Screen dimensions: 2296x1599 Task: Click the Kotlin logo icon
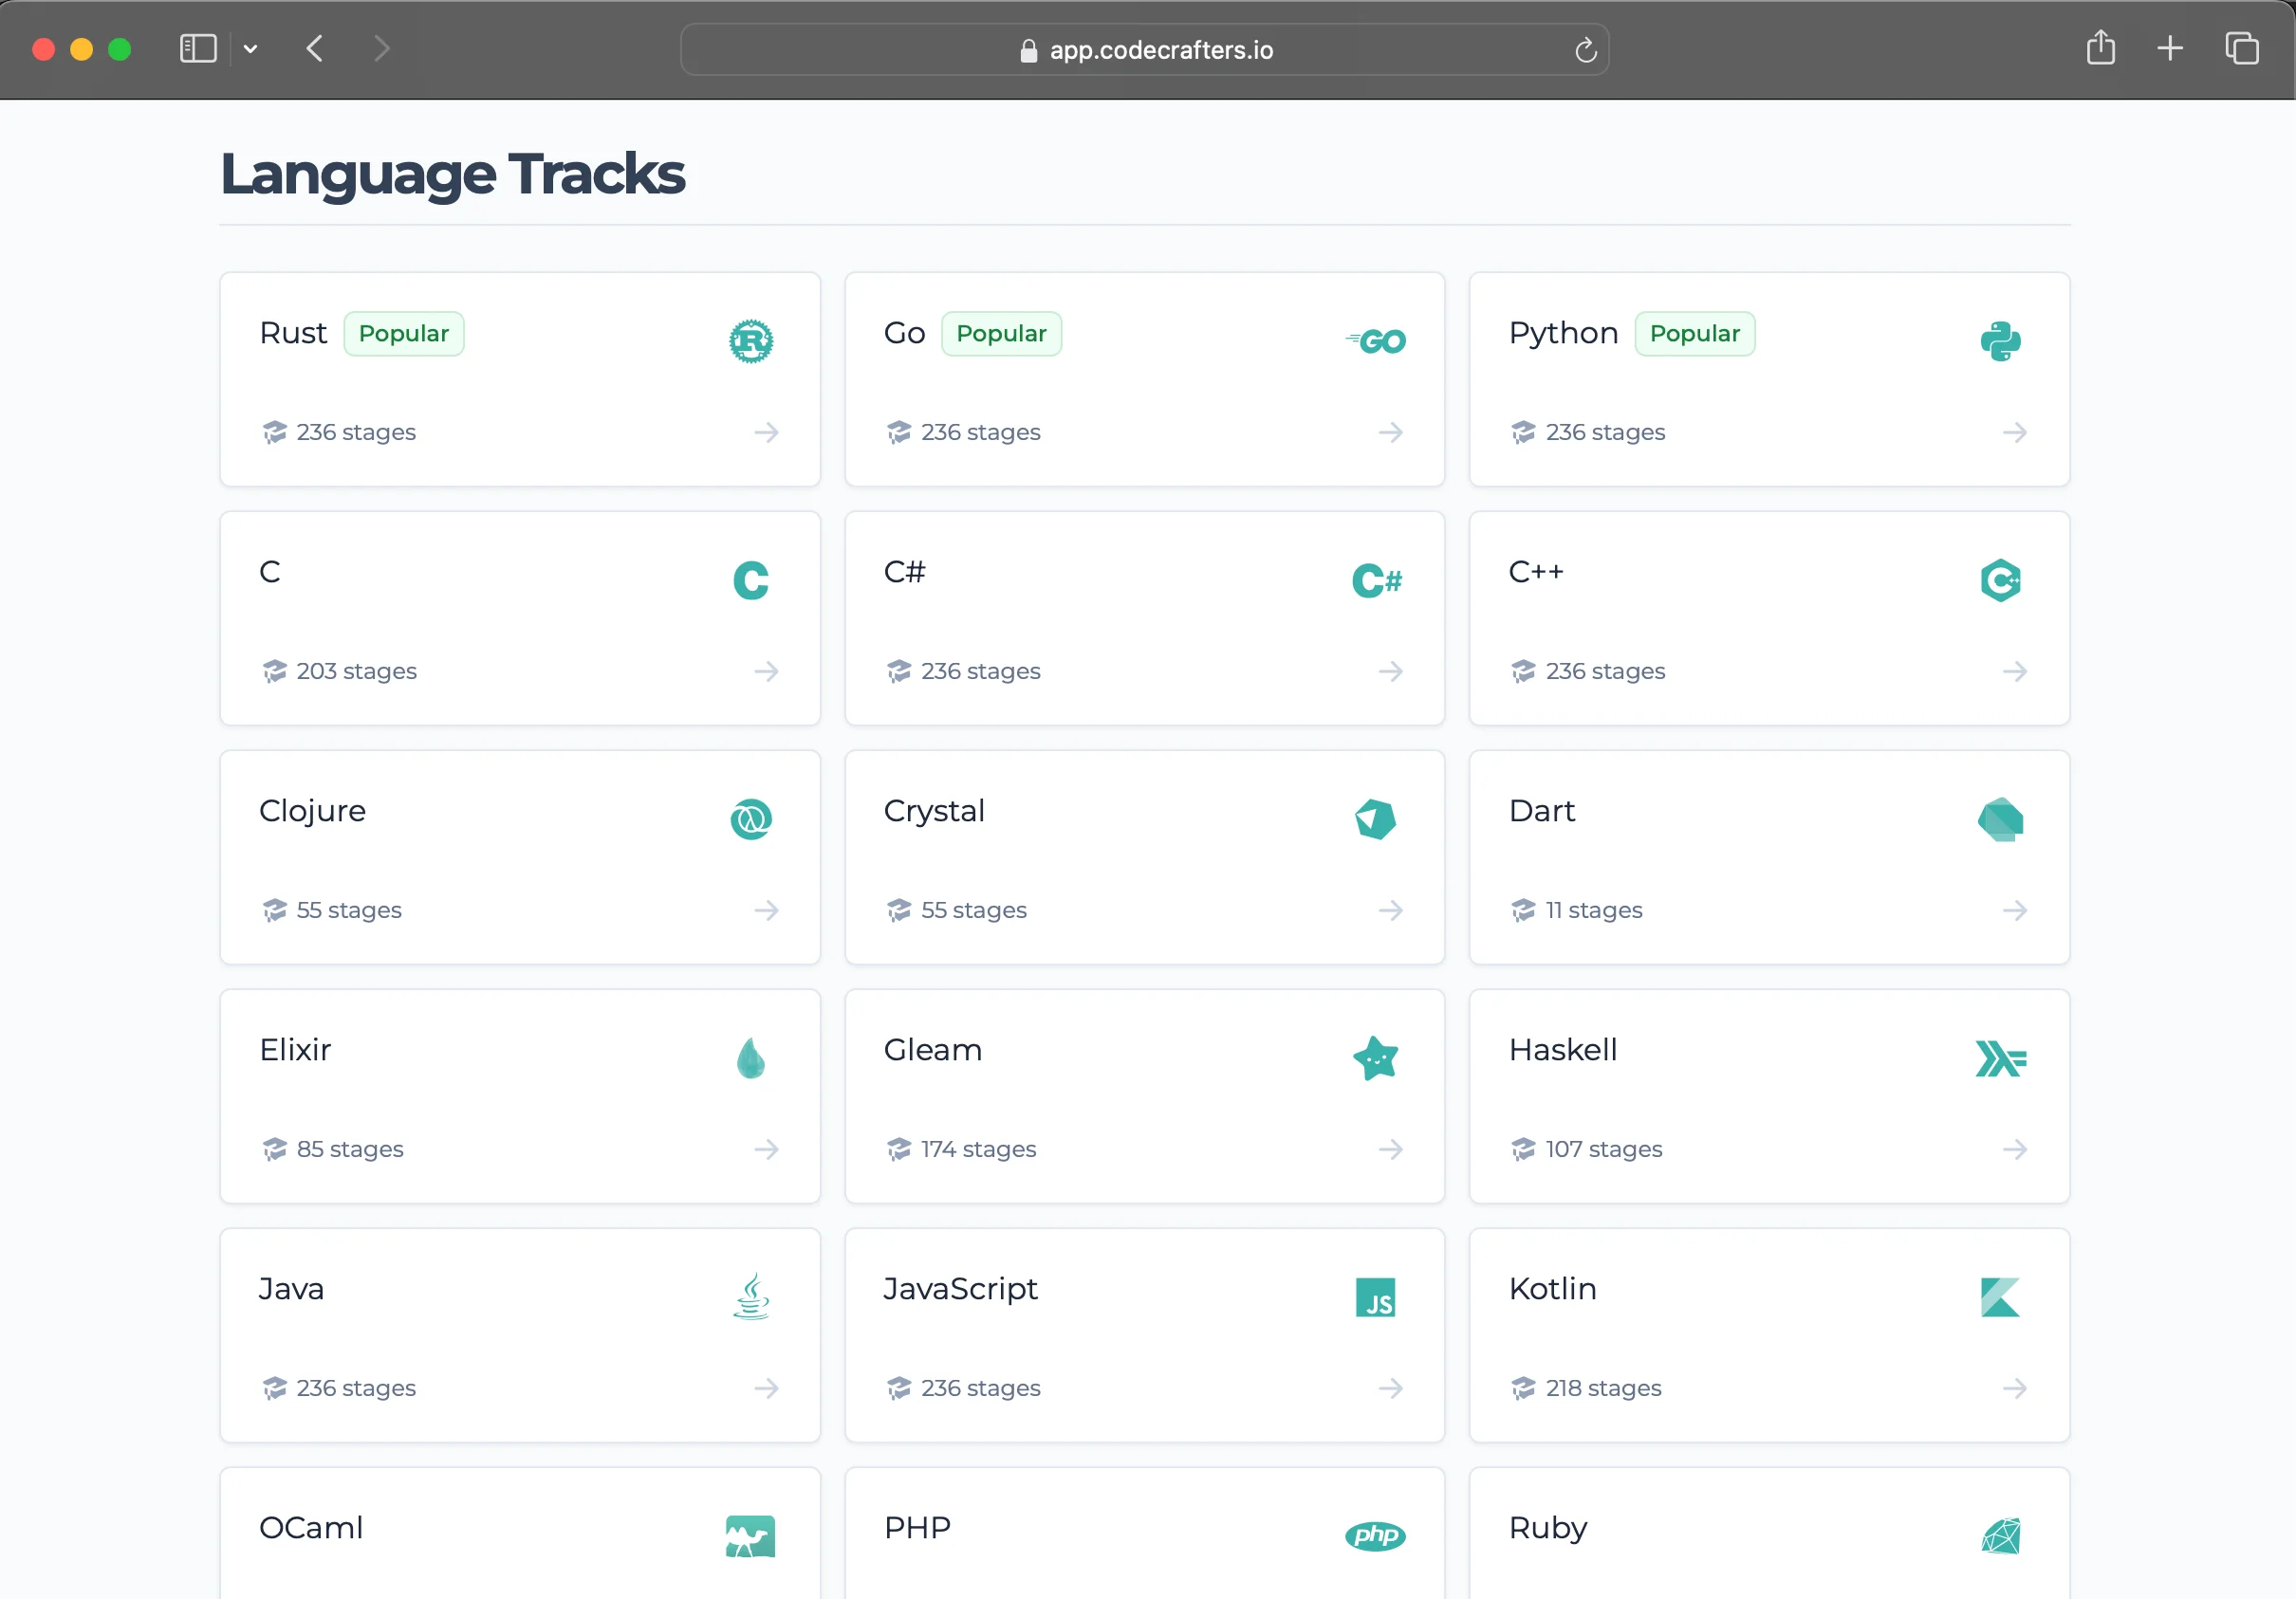[2001, 1297]
